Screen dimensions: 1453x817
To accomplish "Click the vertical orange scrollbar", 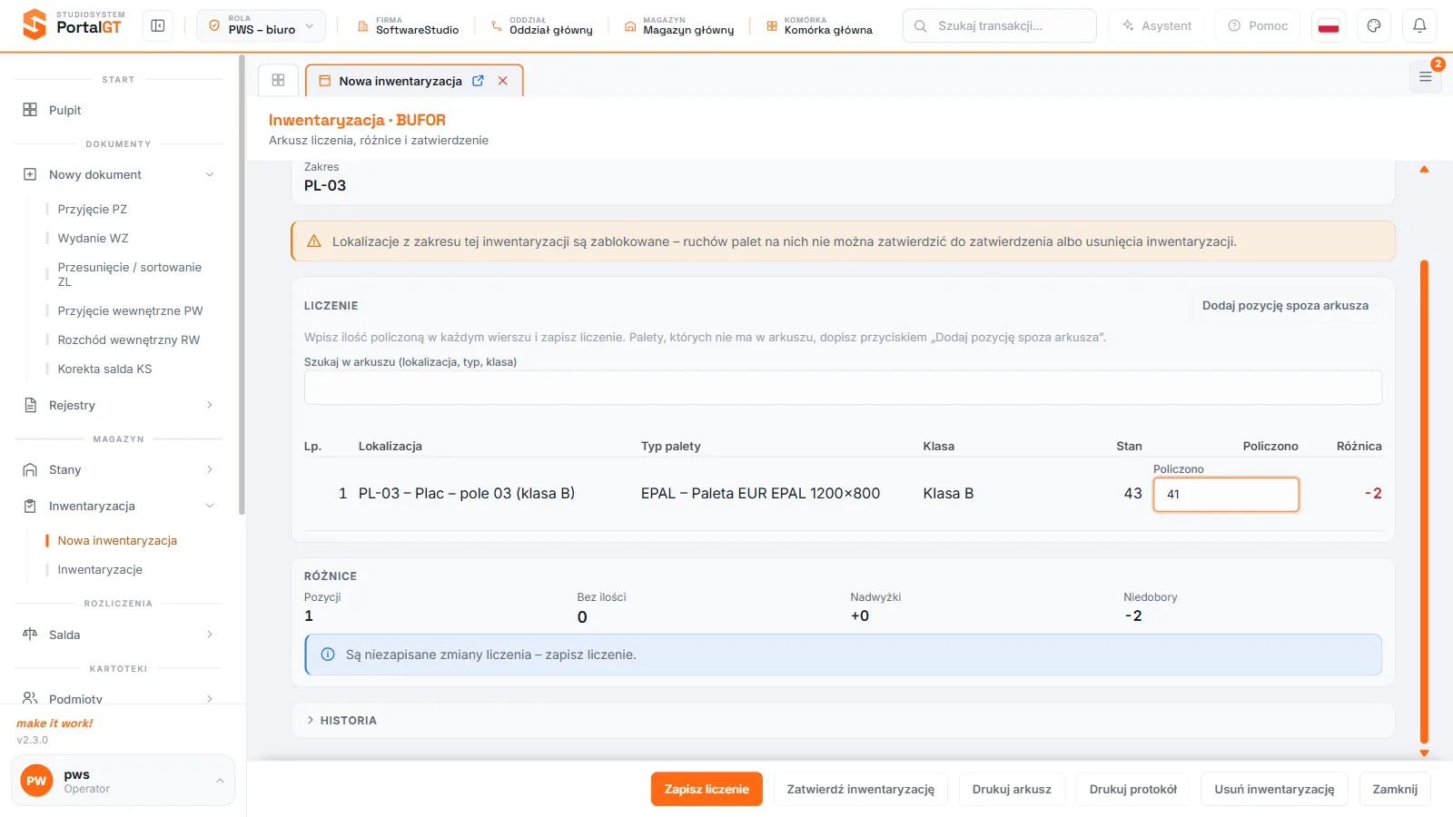I will [1424, 502].
